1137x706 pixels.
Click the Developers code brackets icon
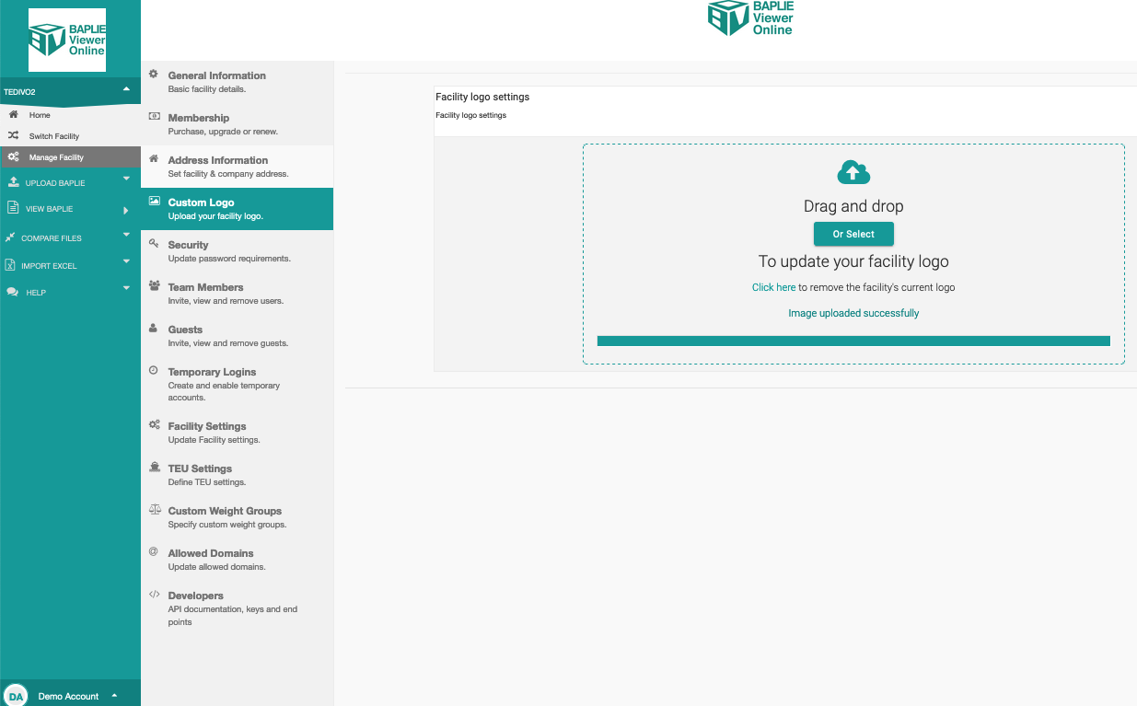154,595
